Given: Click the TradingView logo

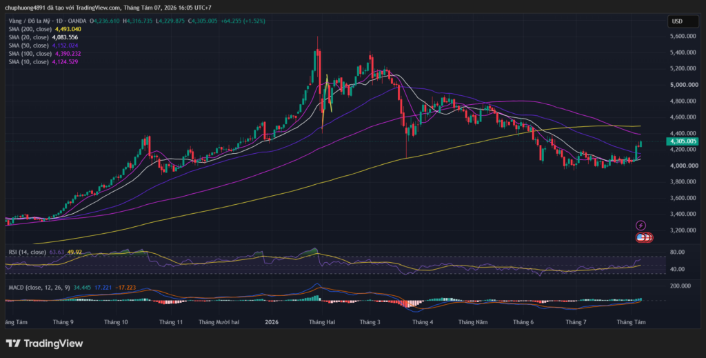Looking at the screenshot, I should [x=44, y=344].
